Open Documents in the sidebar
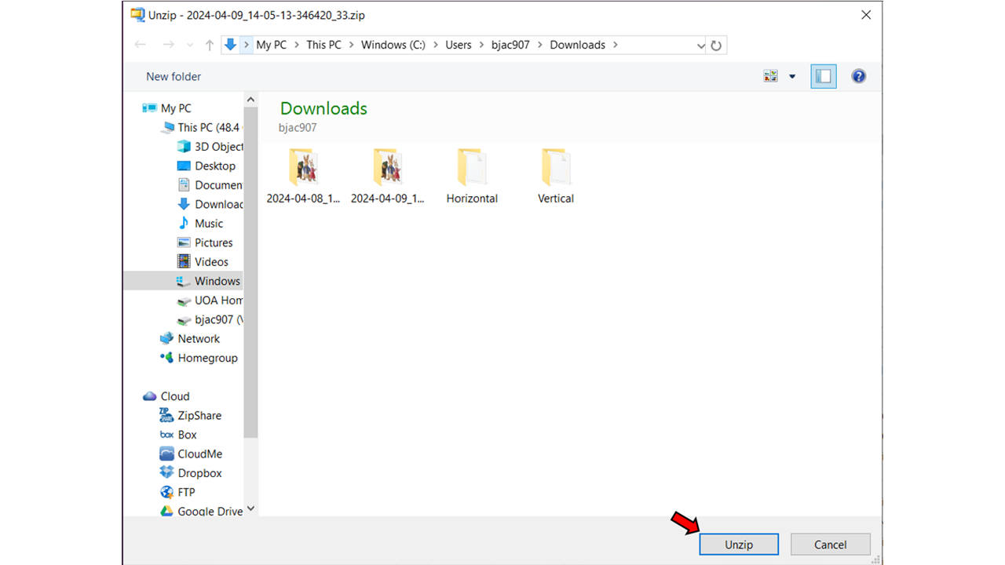This screenshot has height=565, width=1005. [210, 185]
